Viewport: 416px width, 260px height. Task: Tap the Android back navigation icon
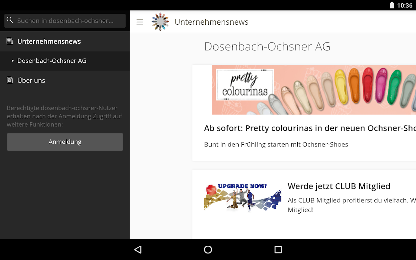coord(138,250)
